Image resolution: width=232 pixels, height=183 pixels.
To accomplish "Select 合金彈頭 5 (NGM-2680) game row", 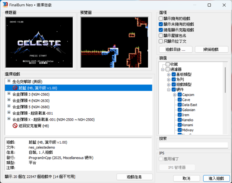I will [79, 107].
